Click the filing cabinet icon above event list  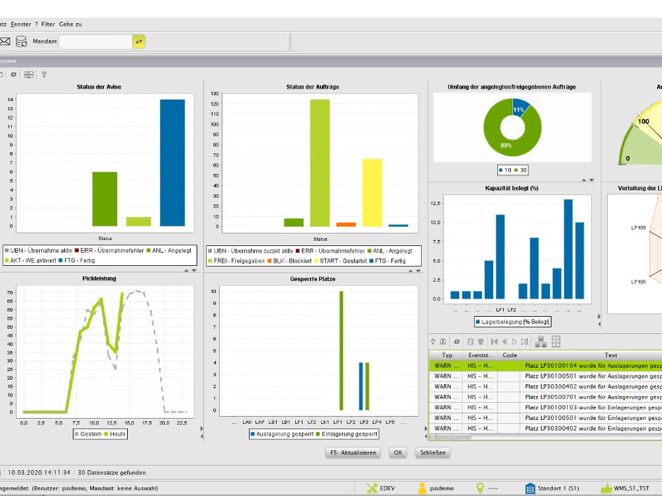pyautogui.click(x=556, y=342)
